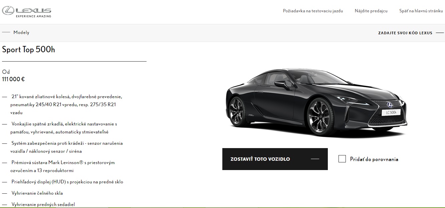Click the Priehľadový displej (HUD) item
445x208 pixels.
[67, 182]
